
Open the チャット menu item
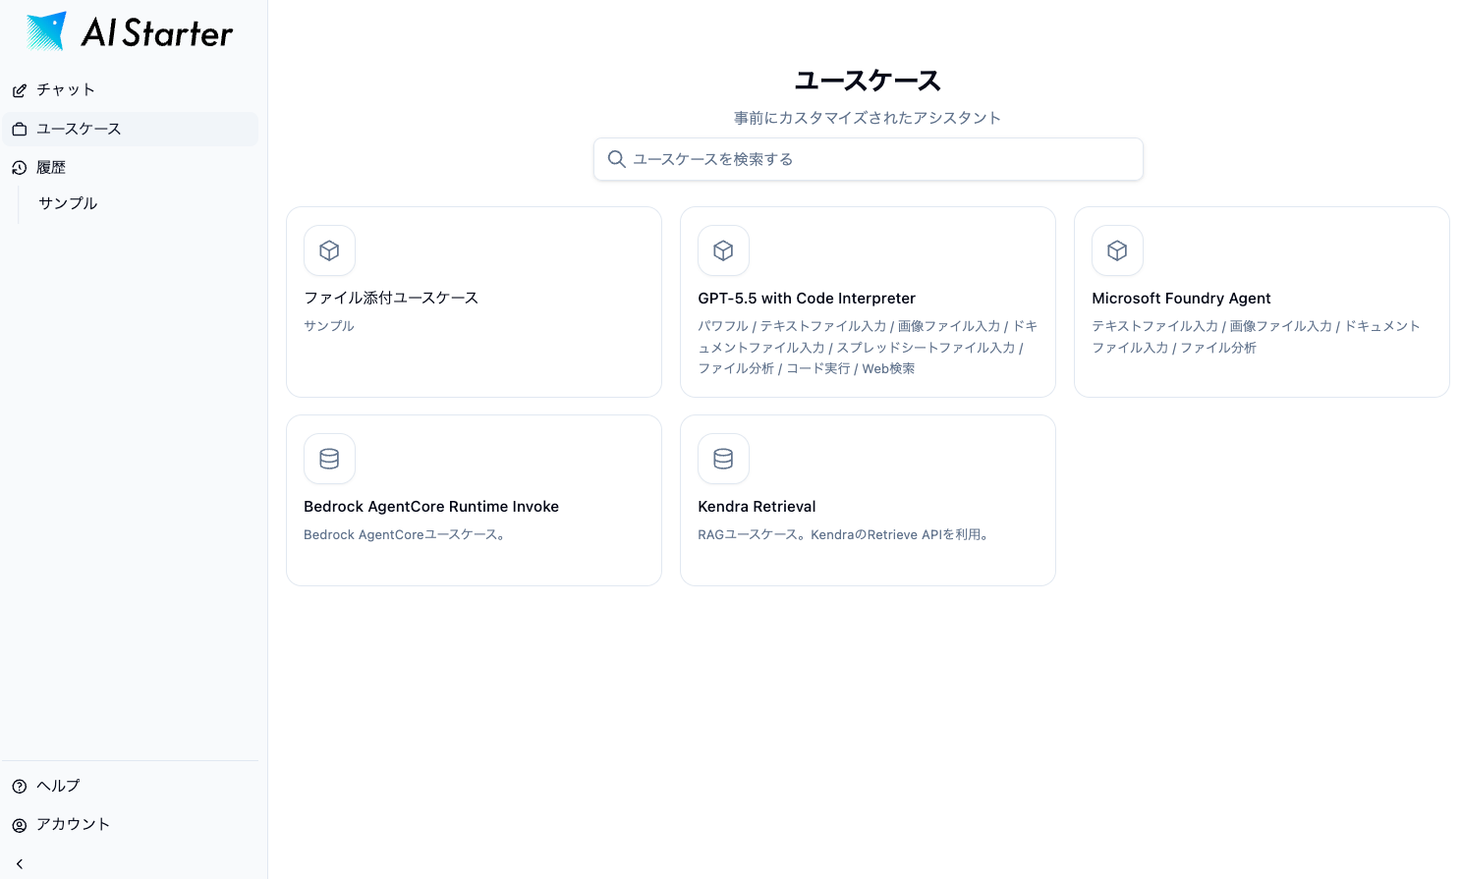130,89
